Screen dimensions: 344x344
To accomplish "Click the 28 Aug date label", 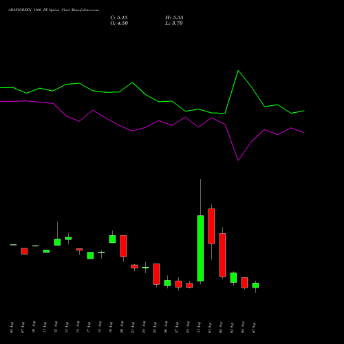I will (x=188, y=327).
